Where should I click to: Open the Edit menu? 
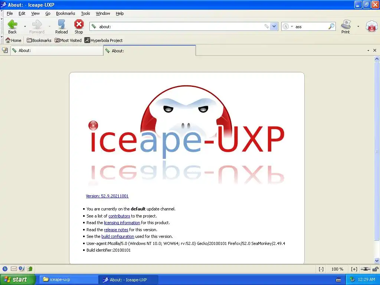[22, 13]
